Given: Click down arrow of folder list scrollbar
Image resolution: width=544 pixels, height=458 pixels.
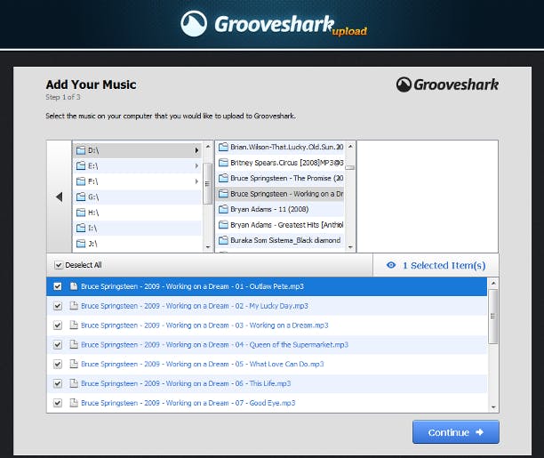Looking at the screenshot, I should pyautogui.click(x=350, y=247).
